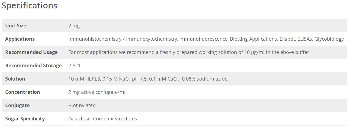Select the Recommended Storage label
Screen dimensions: 350x128
(x=33, y=66)
